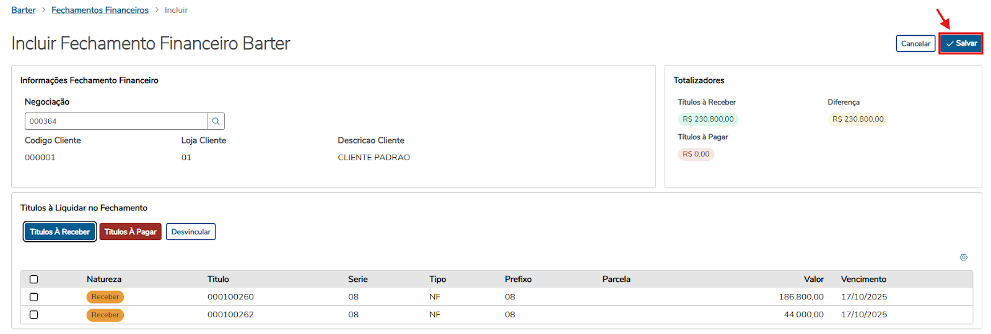
Task: Switch to Titulos À Pagar
Action: 130,232
